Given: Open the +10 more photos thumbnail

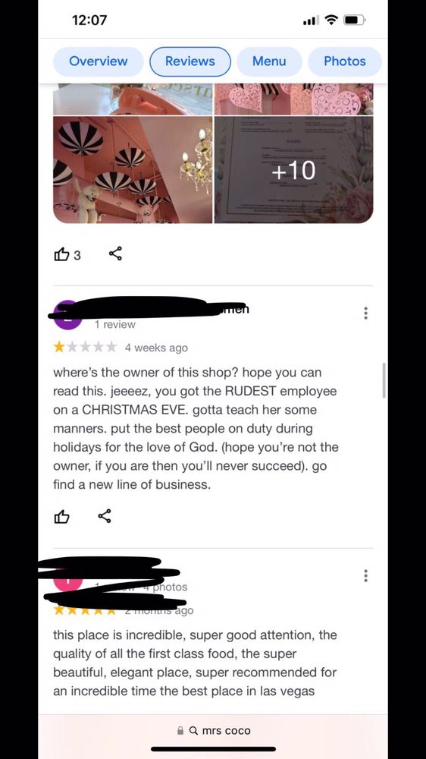Looking at the screenshot, I should [293, 170].
